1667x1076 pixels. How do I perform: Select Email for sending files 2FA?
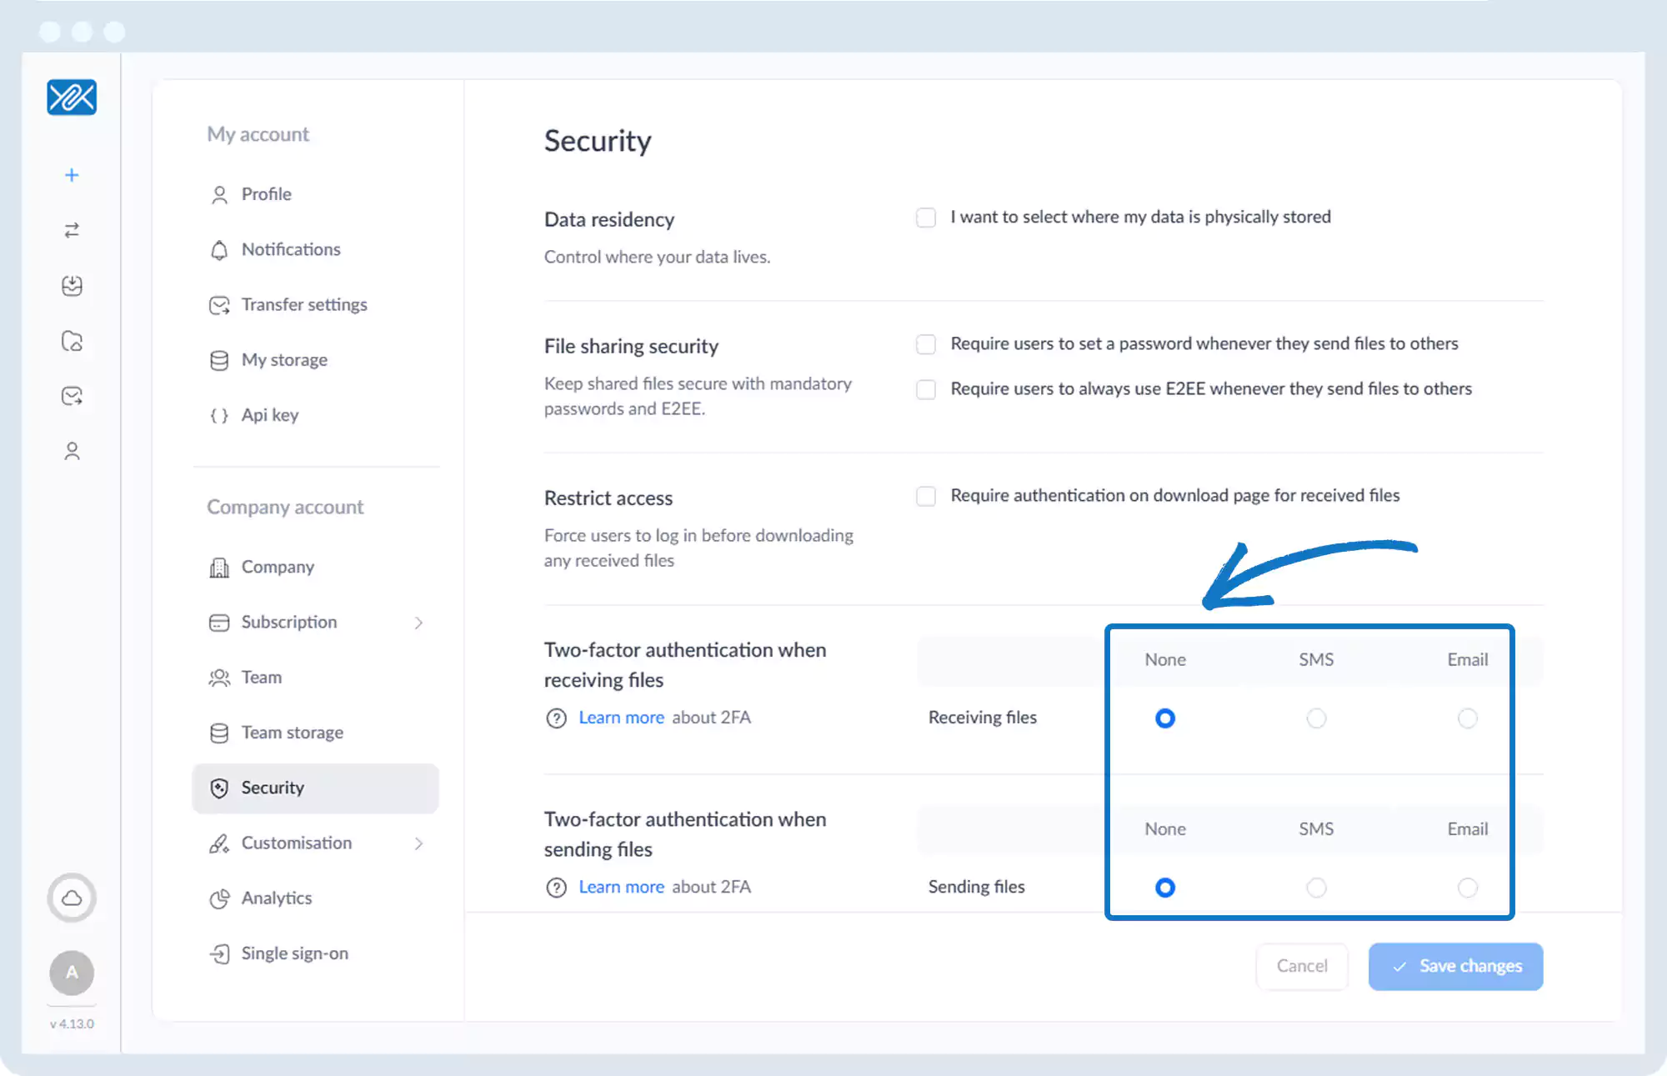(x=1467, y=888)
